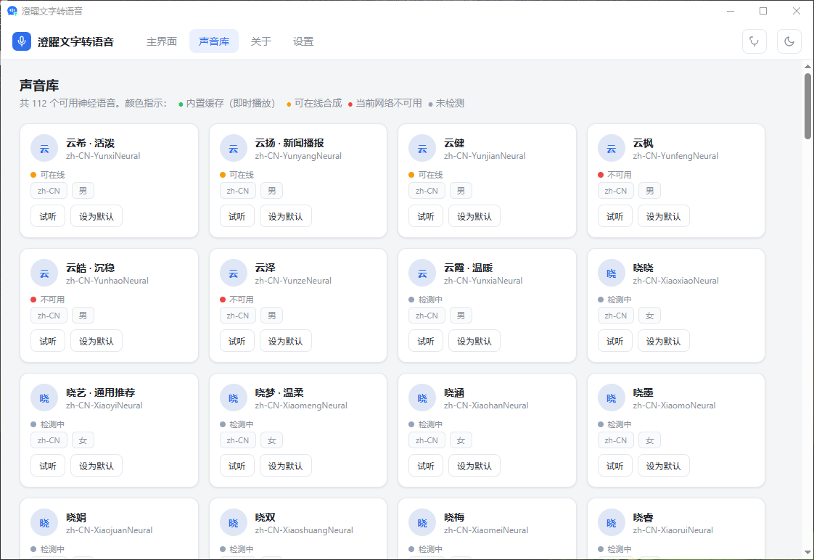Set 云泽 as the default voice

click(x=286, y=341)
